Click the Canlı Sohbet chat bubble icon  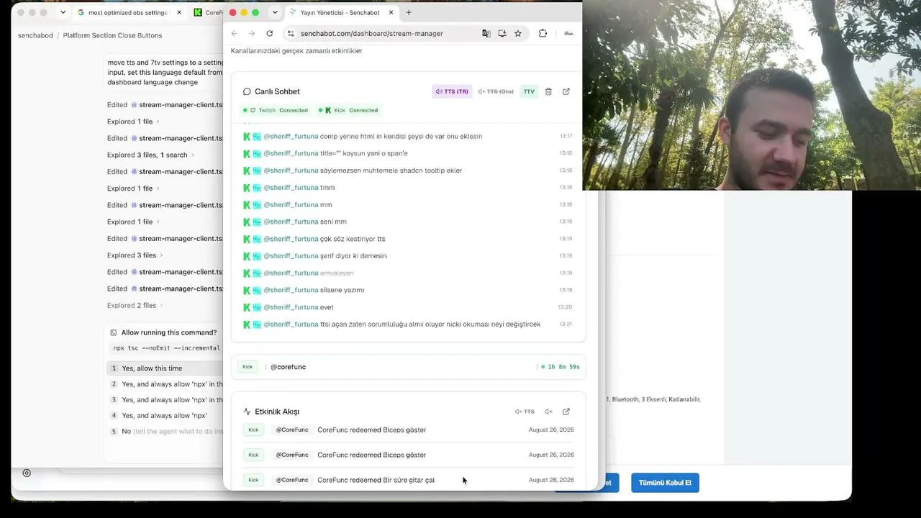pyautogui.click(x=247, y=91)
